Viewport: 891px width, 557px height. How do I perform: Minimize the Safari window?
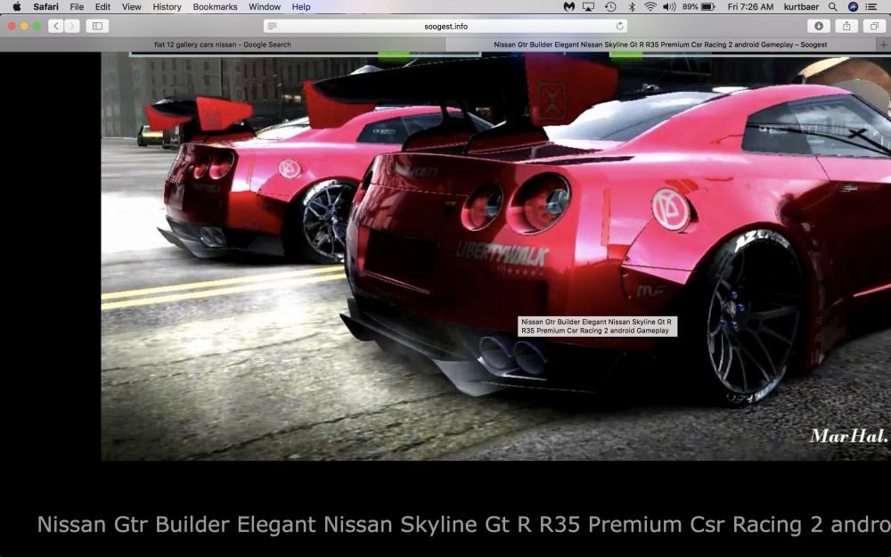coord(24,26)
